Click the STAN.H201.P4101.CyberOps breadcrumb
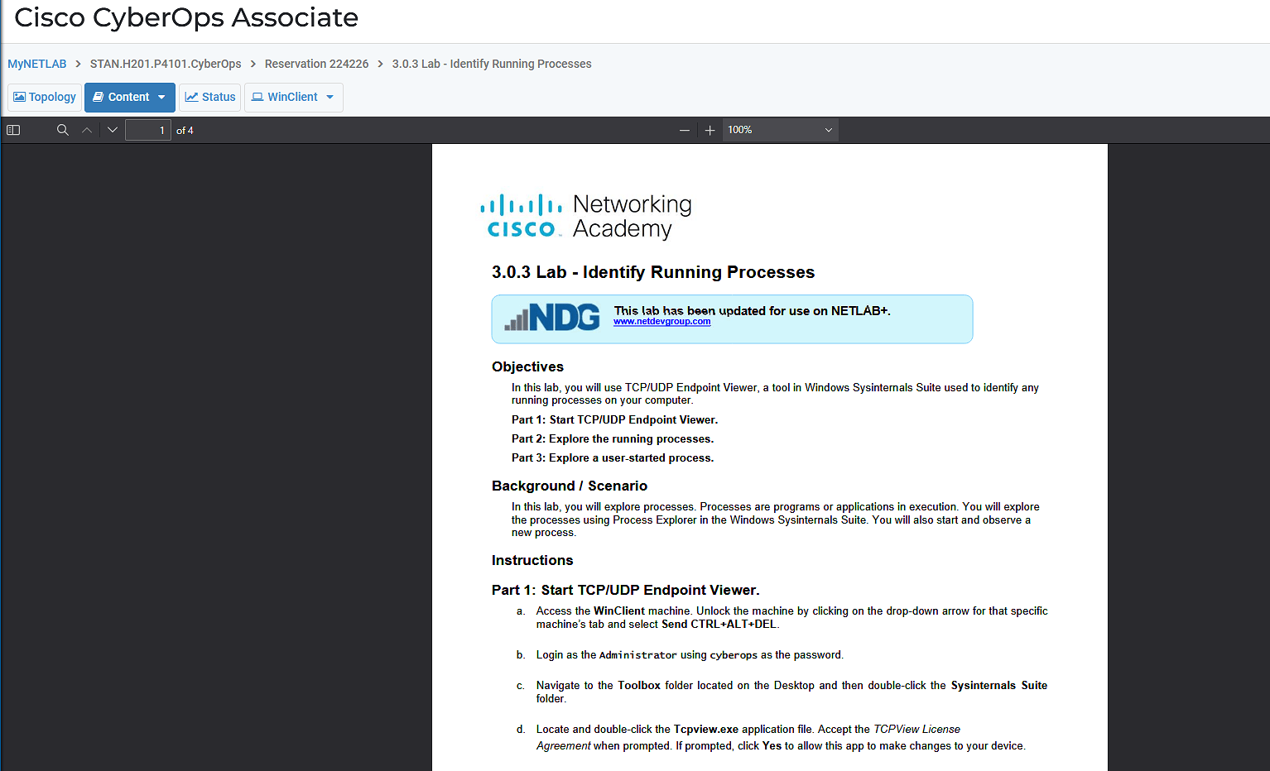Viewport: 1270px width, 771px height. 166,64
